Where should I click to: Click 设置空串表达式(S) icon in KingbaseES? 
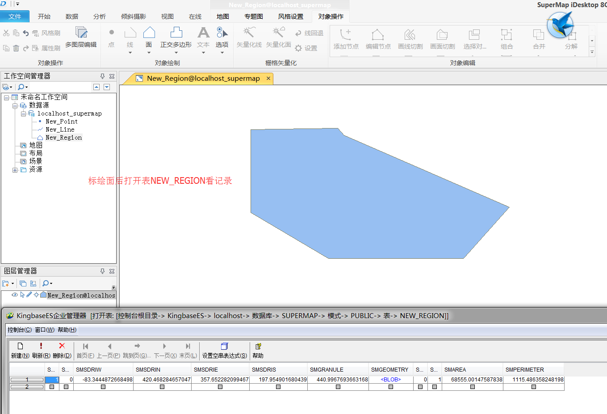coord(224,346)
